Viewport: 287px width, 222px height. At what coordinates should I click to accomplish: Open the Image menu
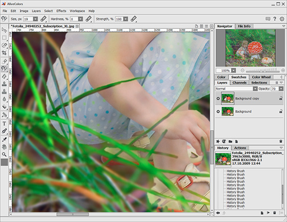pos(24,11)
